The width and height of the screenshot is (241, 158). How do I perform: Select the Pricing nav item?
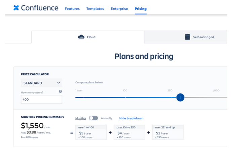point(140,9)
